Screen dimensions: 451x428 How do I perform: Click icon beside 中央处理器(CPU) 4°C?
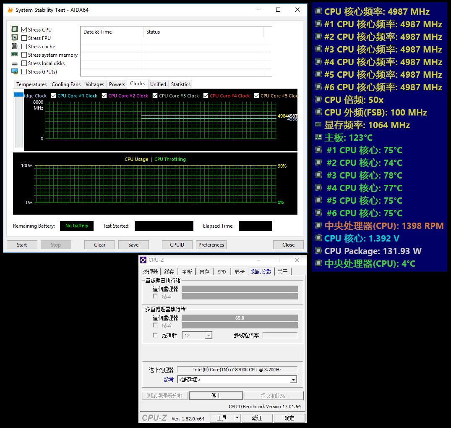coord(318,263)
